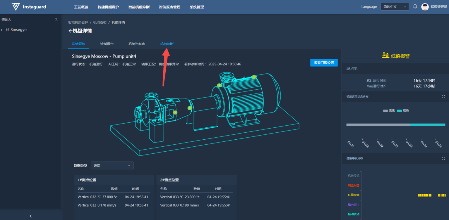Click the sidebar search magnifier icon

coord(56,20)
